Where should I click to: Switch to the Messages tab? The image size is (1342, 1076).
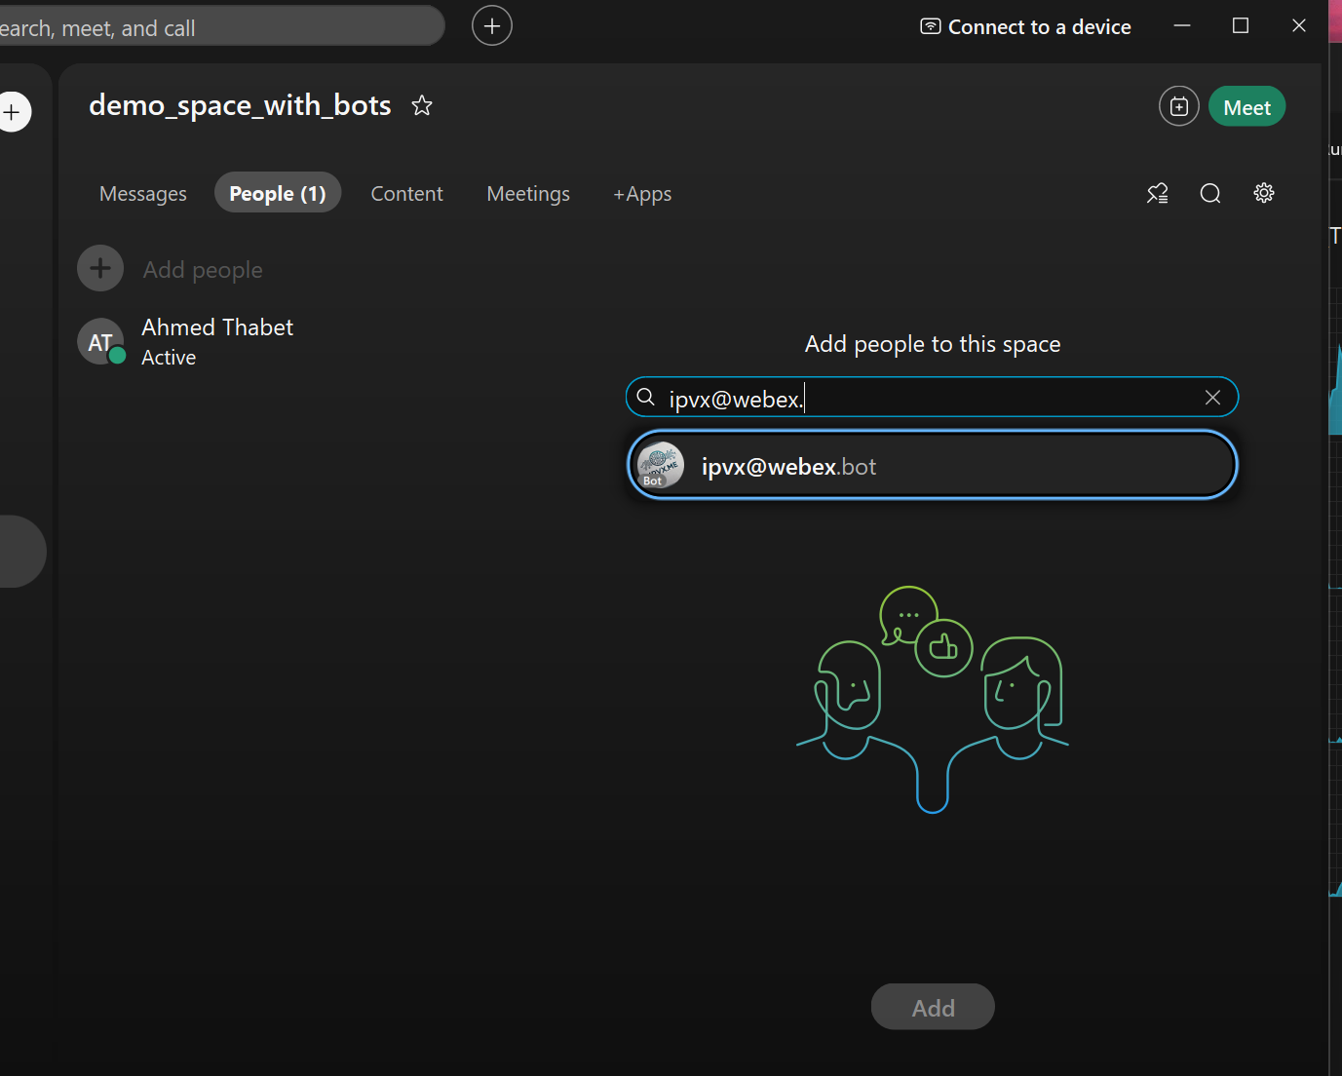(143, 194)
